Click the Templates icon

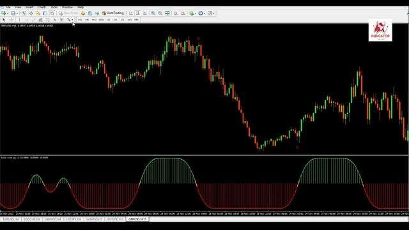[210, 13]
